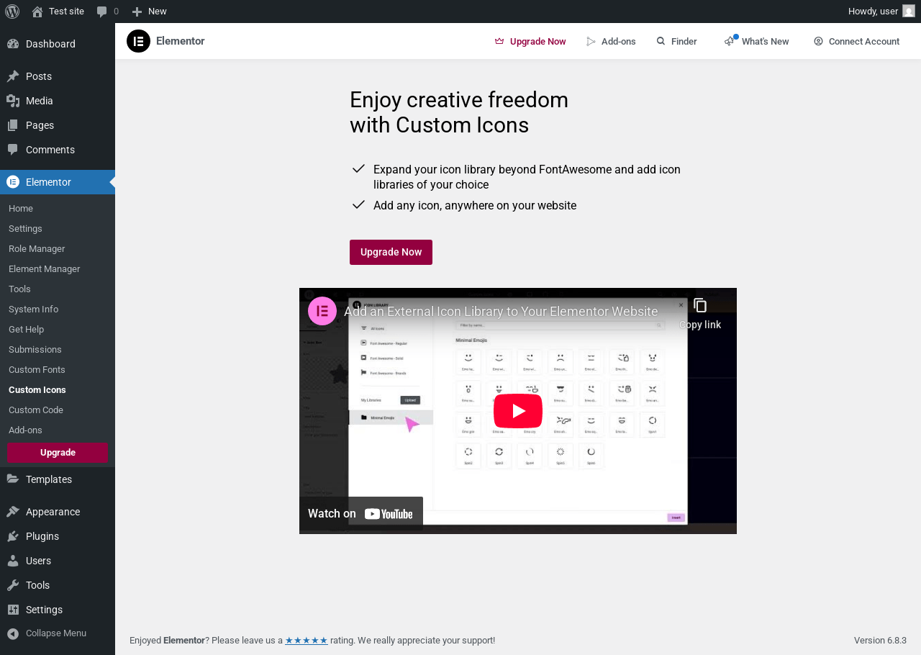Click the Pages stack icon
Screen dimensions: 921x655
(x=13, y=125)
